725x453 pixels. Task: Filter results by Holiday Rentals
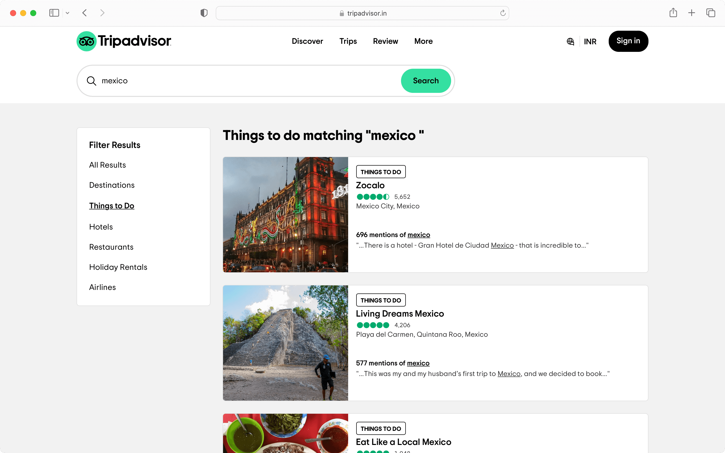(118, 267)
